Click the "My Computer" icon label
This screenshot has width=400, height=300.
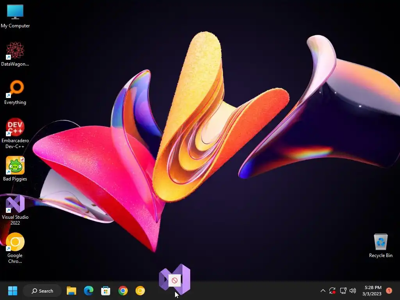15,26
